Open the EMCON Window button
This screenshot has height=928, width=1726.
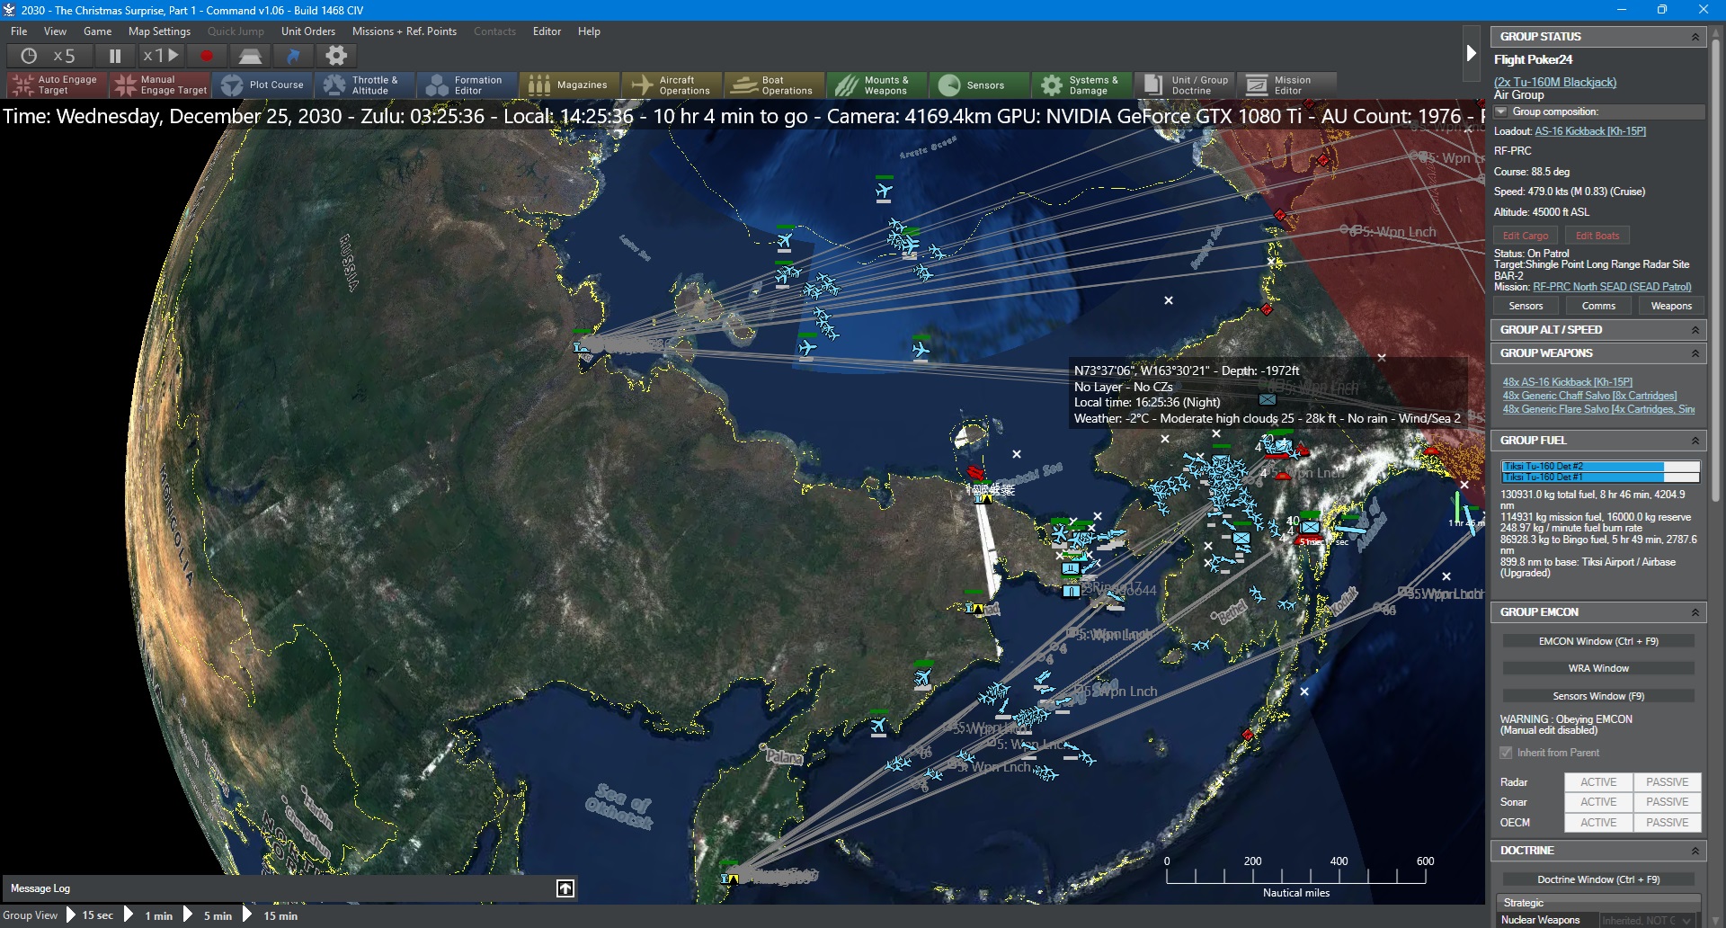1598,641
